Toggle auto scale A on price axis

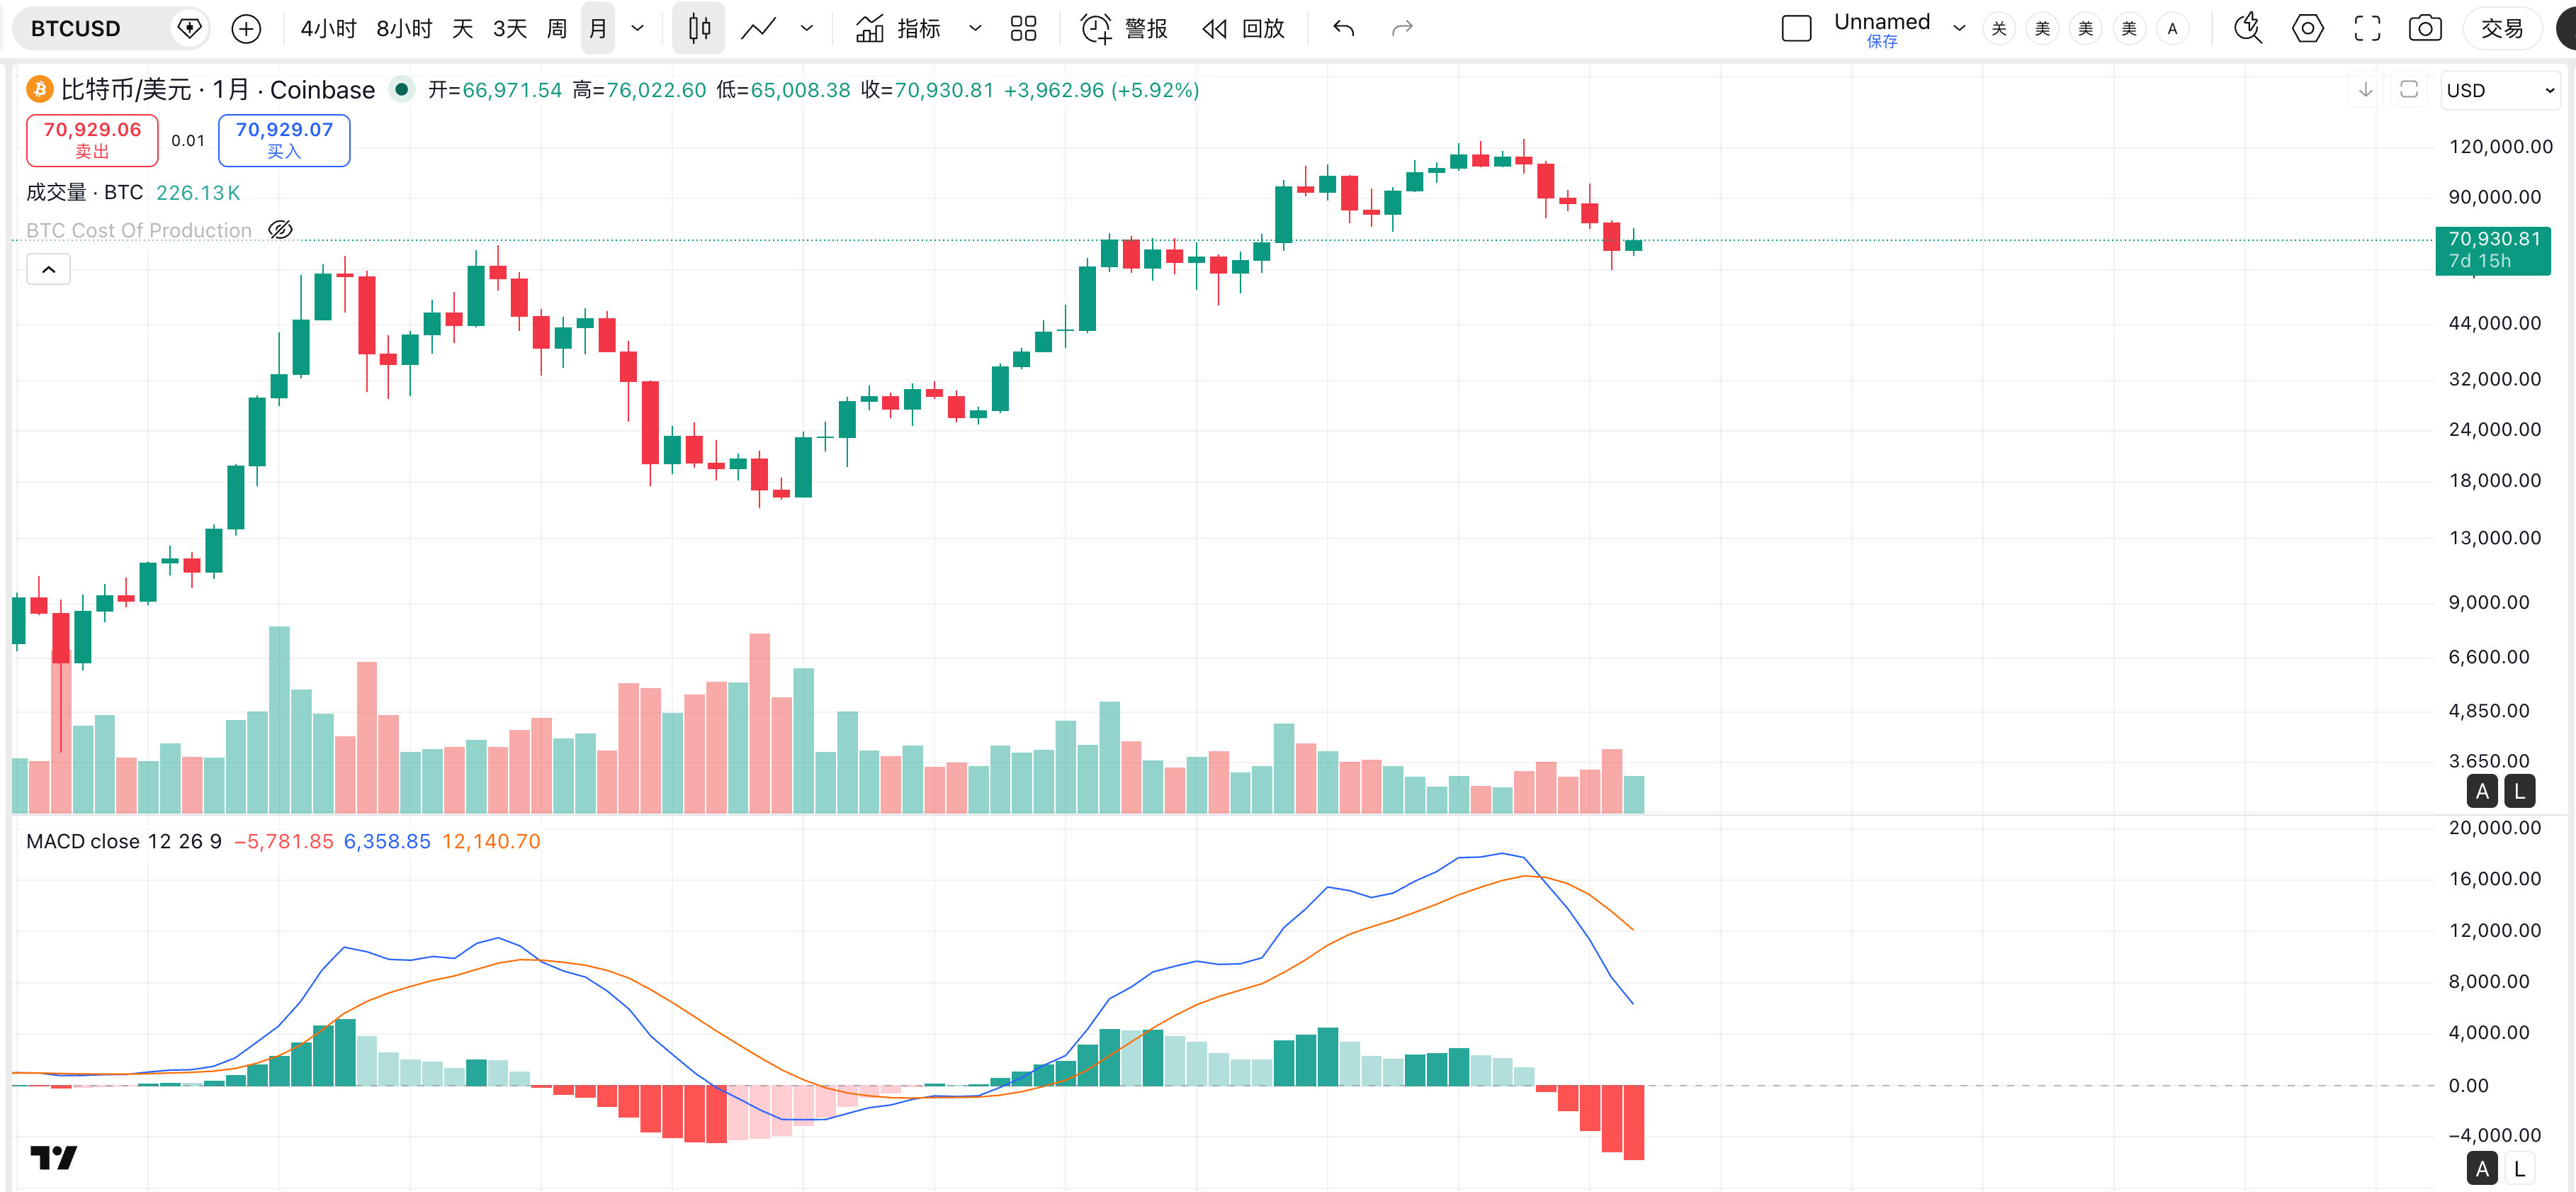click(x=2482, y=791)
